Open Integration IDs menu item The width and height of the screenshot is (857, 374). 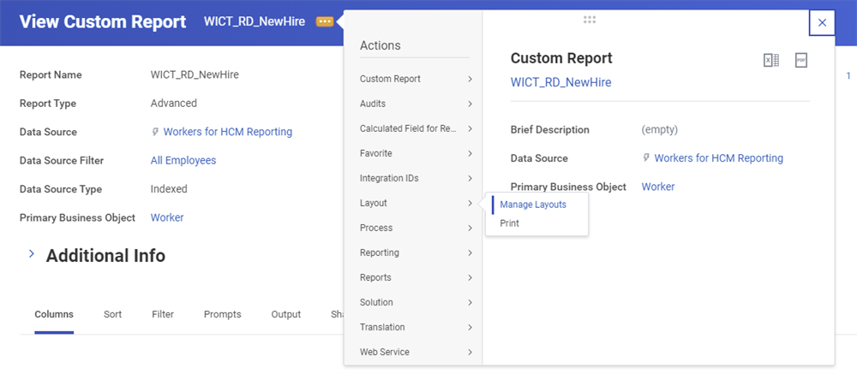click(389, 179)
